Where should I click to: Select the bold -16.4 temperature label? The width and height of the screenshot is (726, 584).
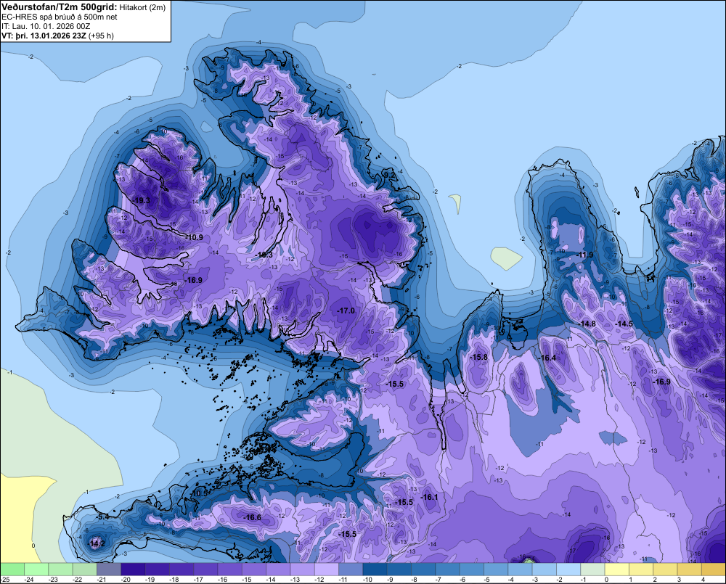(x=547, y=358)
